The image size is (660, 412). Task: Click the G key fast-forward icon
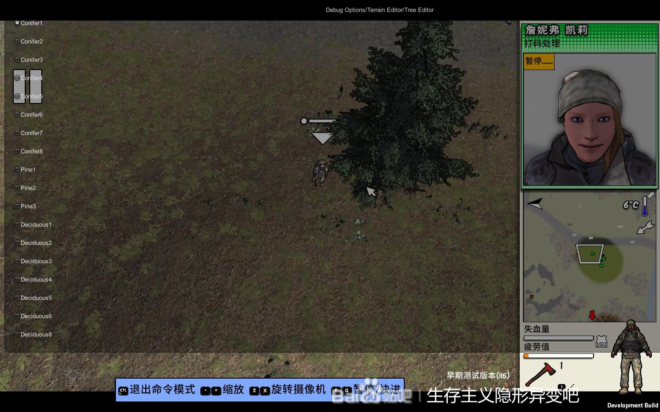click(x=347, y=390)
